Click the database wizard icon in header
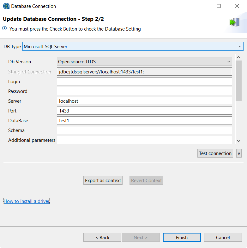Screen dimensions: 247x248 coord(234,22)
